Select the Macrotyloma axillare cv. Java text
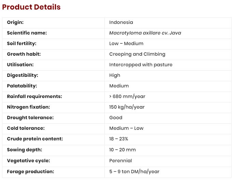Screen dimensions: 234x180 pyautogui.click(x=145, y=33)
